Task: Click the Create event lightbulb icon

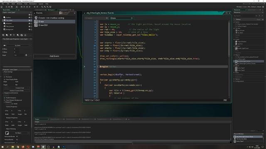Action: tap(36, 18)
